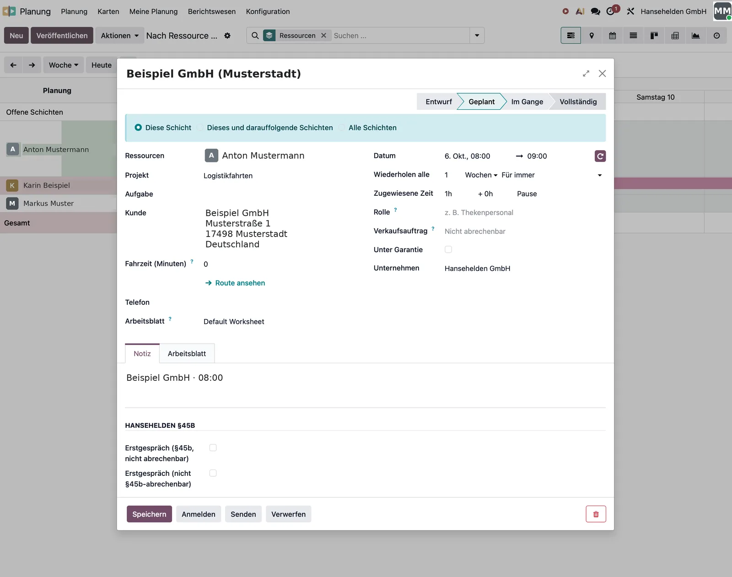Open the Woche scale dropdown
Image resolution: width=732 pixels, height=577 pixels.
(x=64, y=65)
